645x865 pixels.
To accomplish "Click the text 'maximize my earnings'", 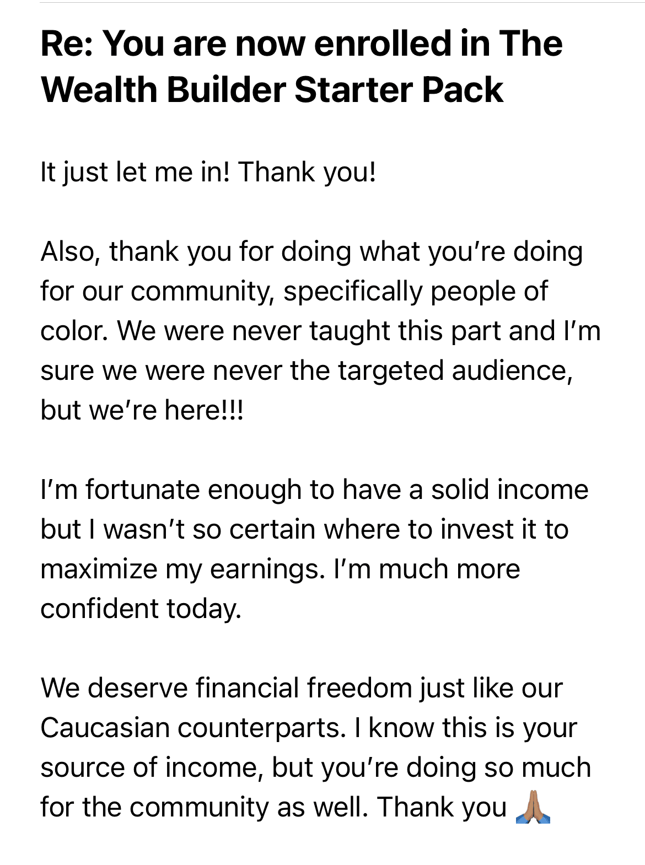I will [180, 569].
